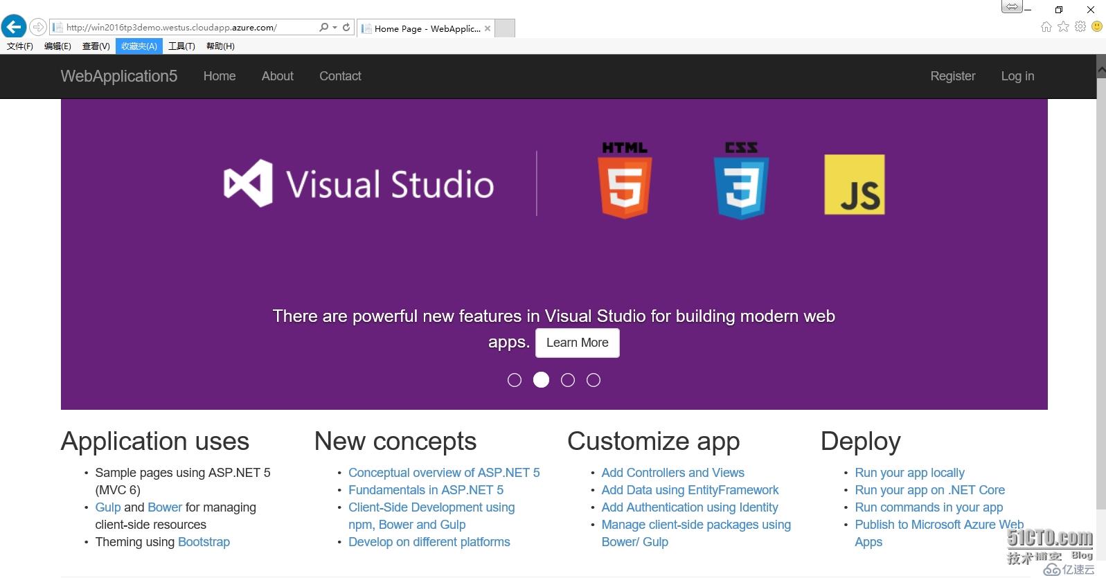This screenshot has height=578, width=1106.
Task: Open the Bootstrap link
Action: tap(204, 542)
